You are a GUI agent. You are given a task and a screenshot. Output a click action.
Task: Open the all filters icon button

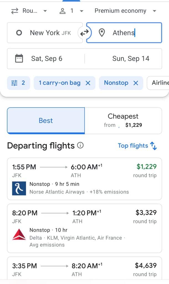18,83
